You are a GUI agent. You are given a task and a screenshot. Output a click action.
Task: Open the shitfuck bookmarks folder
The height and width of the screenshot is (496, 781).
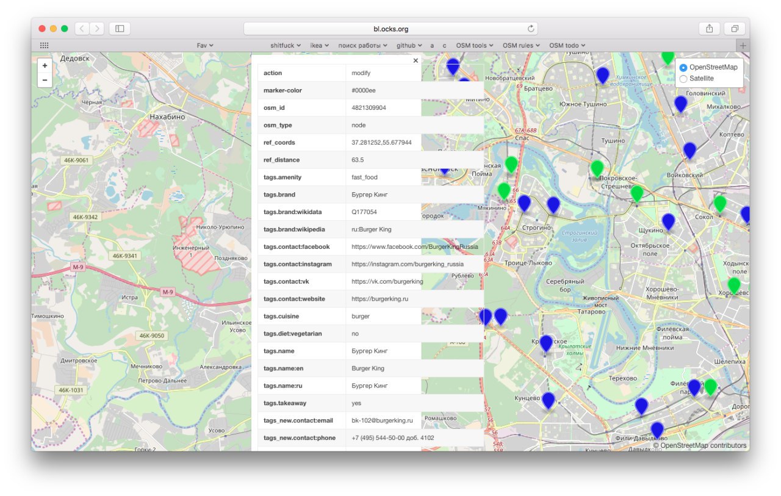pyautogui.click(x=286, y=46)
